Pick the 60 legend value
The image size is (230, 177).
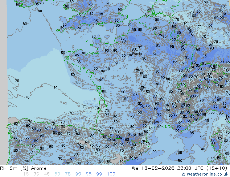[57, 174]
